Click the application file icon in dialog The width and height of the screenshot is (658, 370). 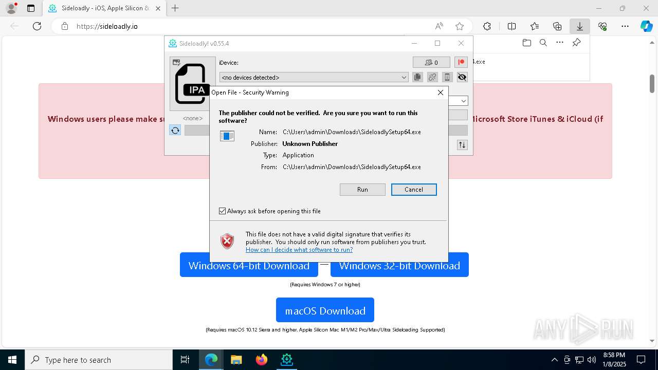point(227,136)
